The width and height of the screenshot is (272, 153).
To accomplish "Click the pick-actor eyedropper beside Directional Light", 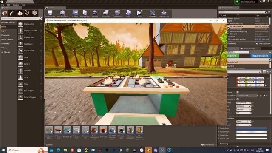I will [x=264, y=96].
